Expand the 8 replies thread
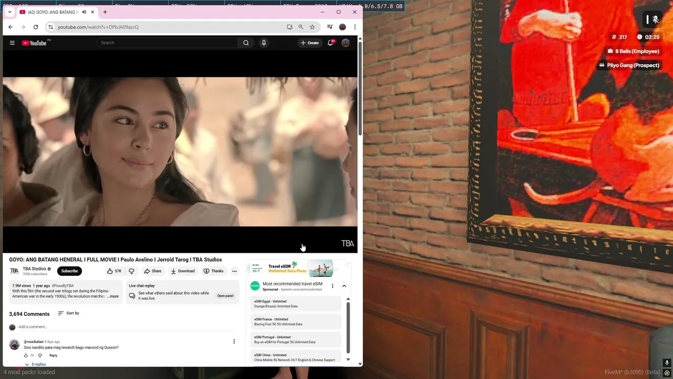This screenshot has height=379, width=673. tap(35, 364)
